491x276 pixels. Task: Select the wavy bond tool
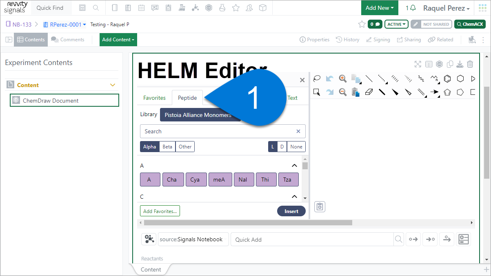[421, 79]
